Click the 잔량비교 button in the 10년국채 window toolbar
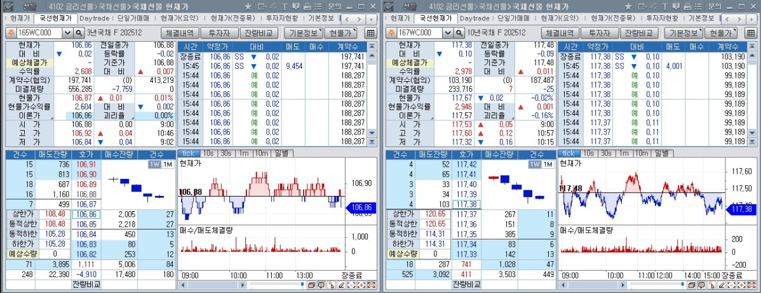Viewport: 761px width, 293px height. coord(640,33)
